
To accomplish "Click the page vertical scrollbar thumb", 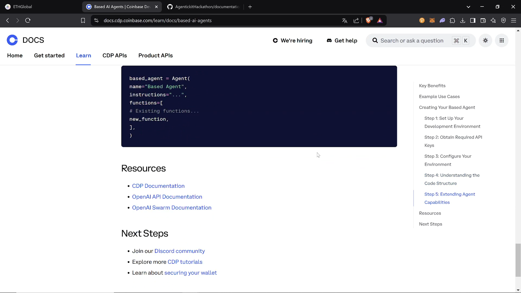I will pyautogui.click(x=518, y=260).
